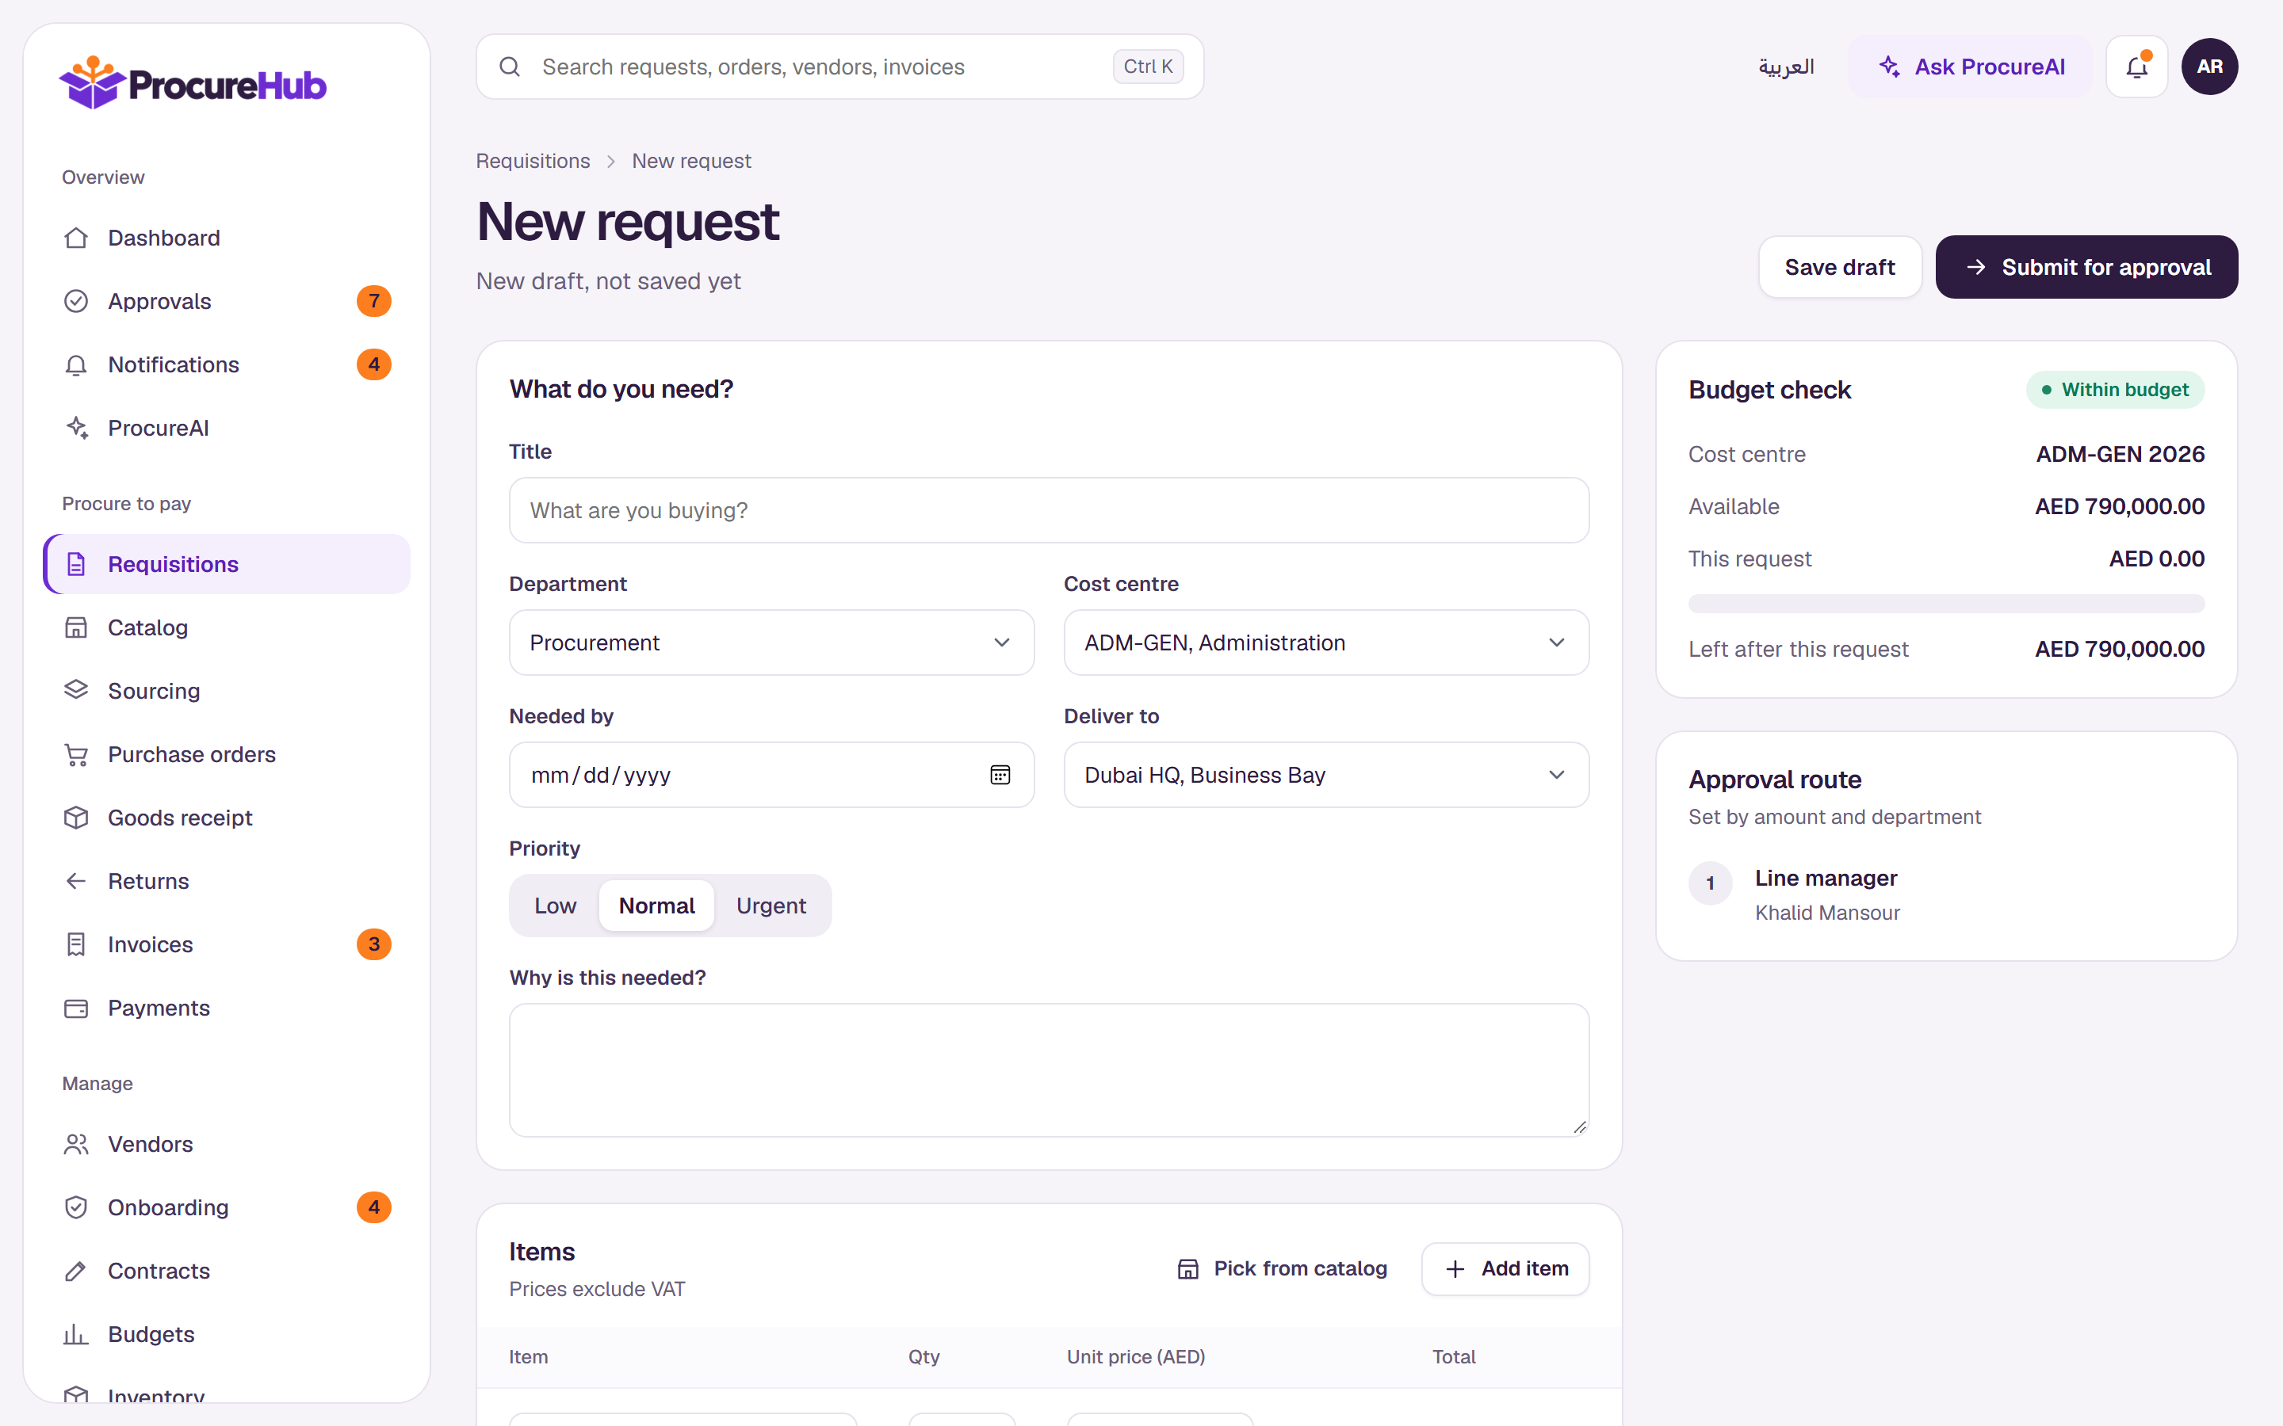The image size is (2283, 1426).
Task: Set priority to Normal
Action: tap(656, 906)
